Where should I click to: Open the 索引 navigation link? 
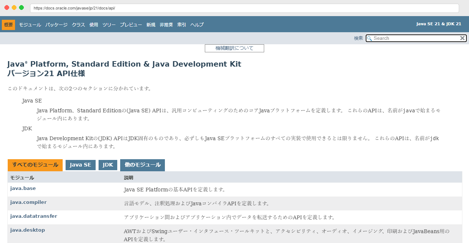point(181,25)
